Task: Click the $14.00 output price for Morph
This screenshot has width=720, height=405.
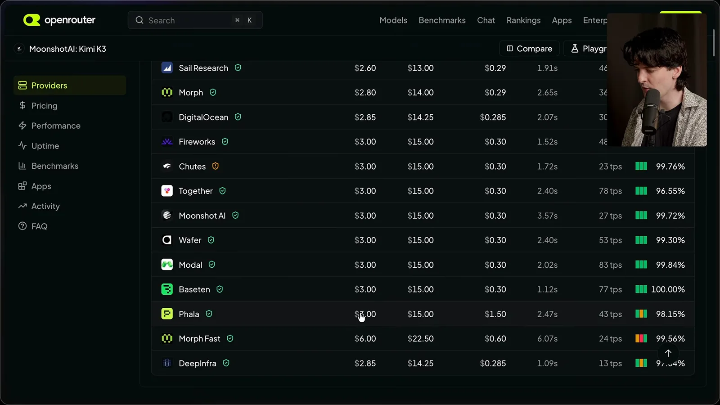Action: [420, 92]
